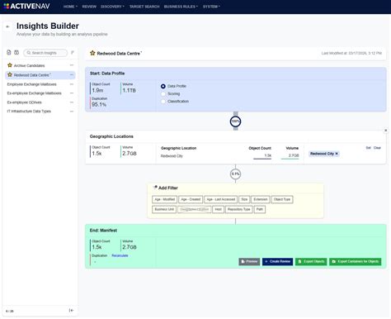The image size is (391, 319).
Task: Select the Scoring radio button
Action: click(163, 94)
